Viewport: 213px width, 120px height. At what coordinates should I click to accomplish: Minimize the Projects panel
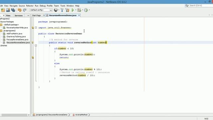pos(28,16)
